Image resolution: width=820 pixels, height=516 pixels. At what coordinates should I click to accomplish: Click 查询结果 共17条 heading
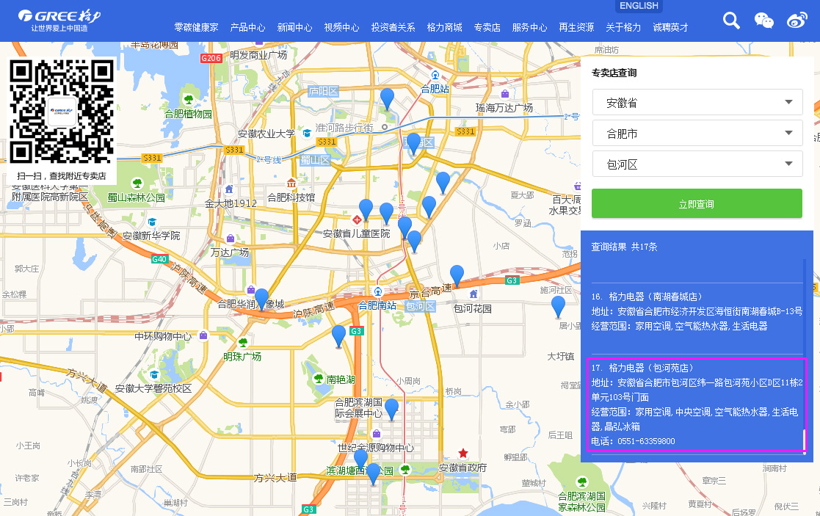[624, 246]
